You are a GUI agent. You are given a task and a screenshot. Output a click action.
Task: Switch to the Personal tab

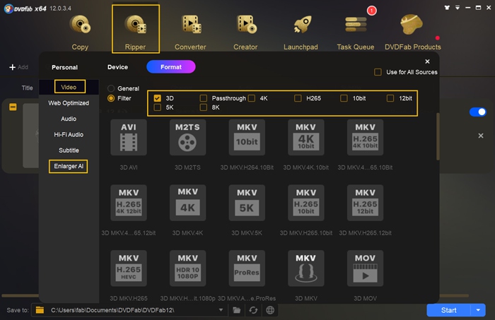click(x=65, y=67)
